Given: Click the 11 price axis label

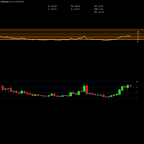Looking at the screenshot, I should (137, 87).
